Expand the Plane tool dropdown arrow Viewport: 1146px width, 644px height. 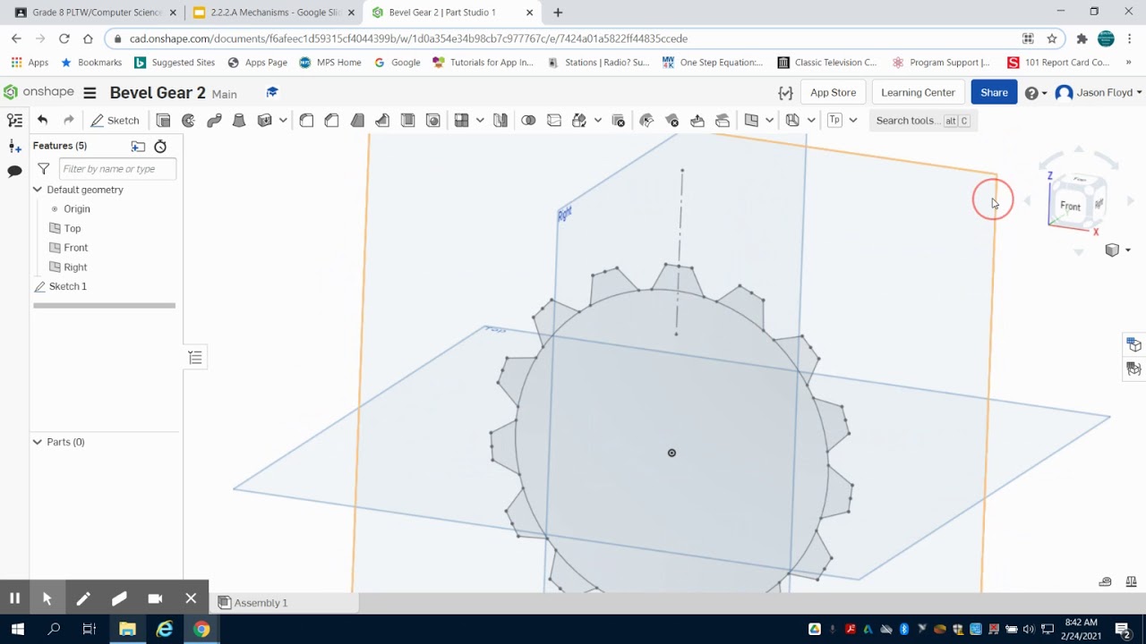point(769,121)
